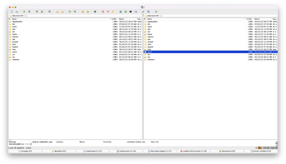
Task: Click Bearbeiten [F4] button
Action: pyautogui.click(x=59, y=151)
